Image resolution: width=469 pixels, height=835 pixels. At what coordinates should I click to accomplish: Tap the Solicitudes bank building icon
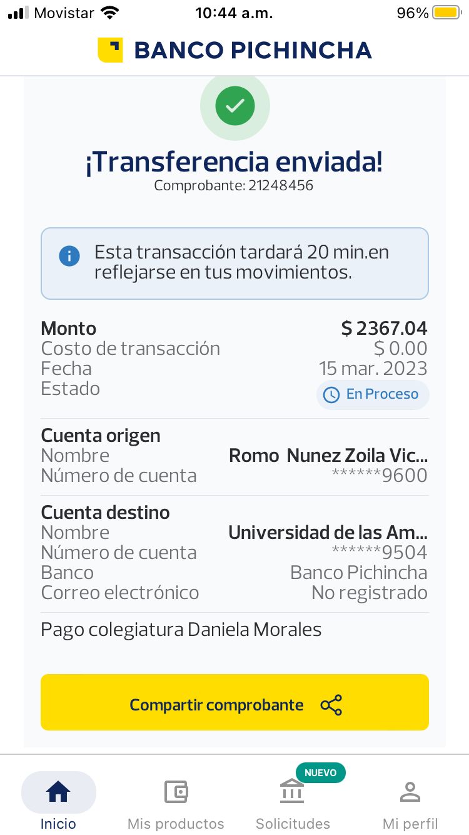(292, 792)
